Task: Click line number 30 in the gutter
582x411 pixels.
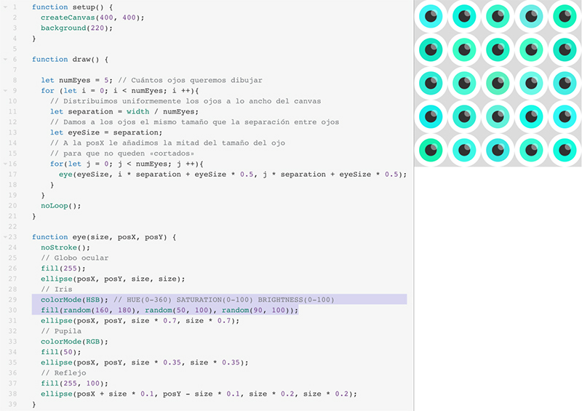Action: 12,310
